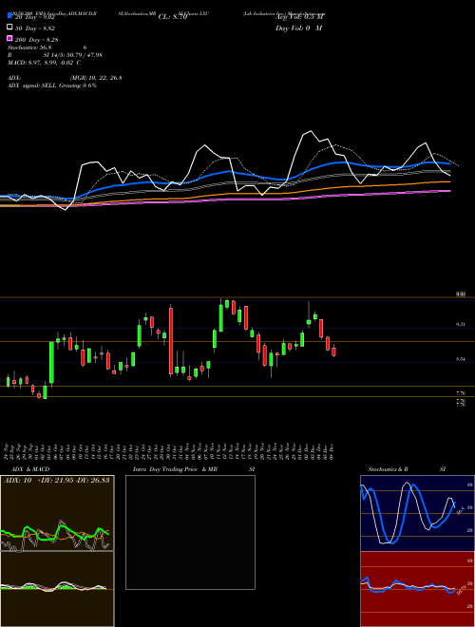Image resolution: width=475 pixels, height=627 pixels.
Task: Click the highest peak of the white EMA line
Action: [x=311, y=131]
